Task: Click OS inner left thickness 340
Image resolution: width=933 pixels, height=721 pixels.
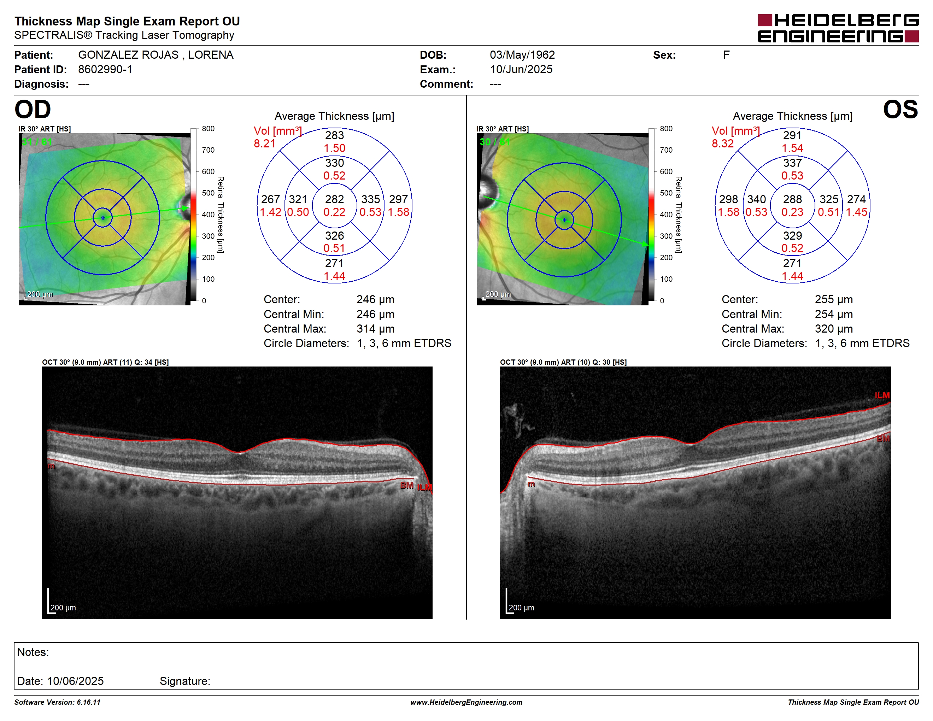Action: (757, 199)
